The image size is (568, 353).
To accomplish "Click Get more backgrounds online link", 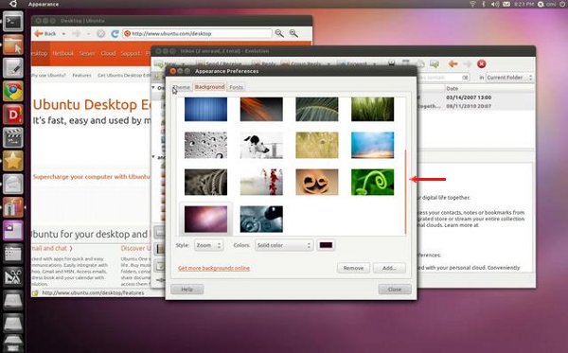I will tap(214, 268).
